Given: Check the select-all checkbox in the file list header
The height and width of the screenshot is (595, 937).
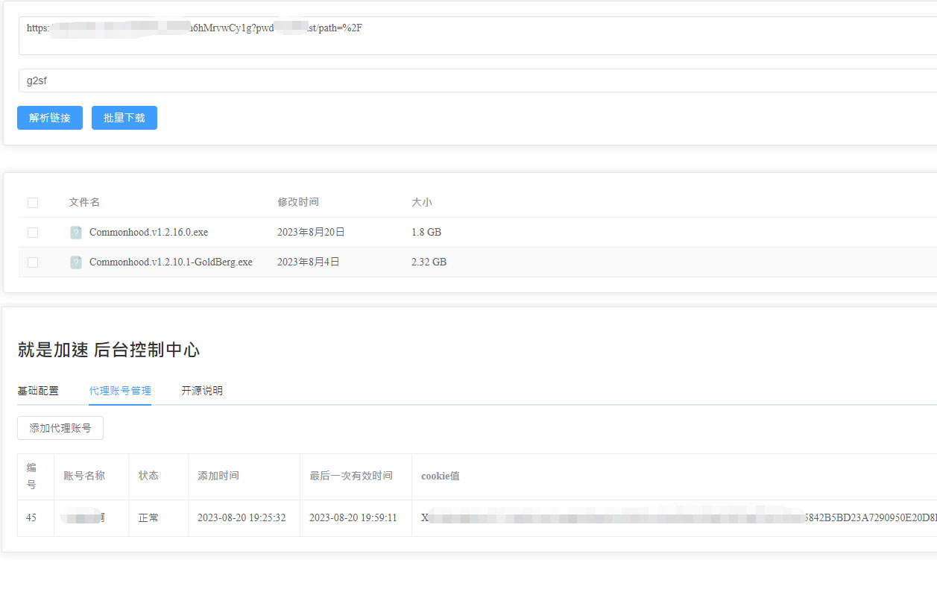Looking at the screenshot, I should pyautogui.click(x=32, y=202).
